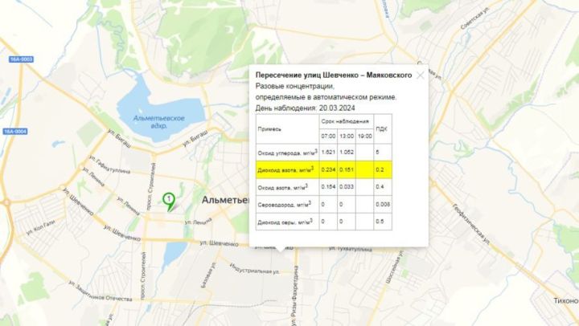Click the Диоксид серы row label
Viewport: 579px width, 326px height.
pos(285,222)
